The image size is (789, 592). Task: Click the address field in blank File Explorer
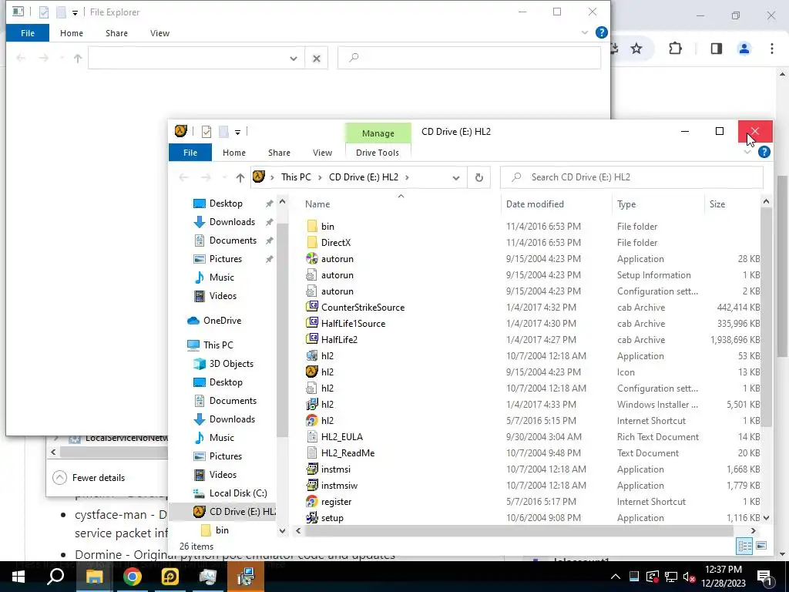[188, 59]
